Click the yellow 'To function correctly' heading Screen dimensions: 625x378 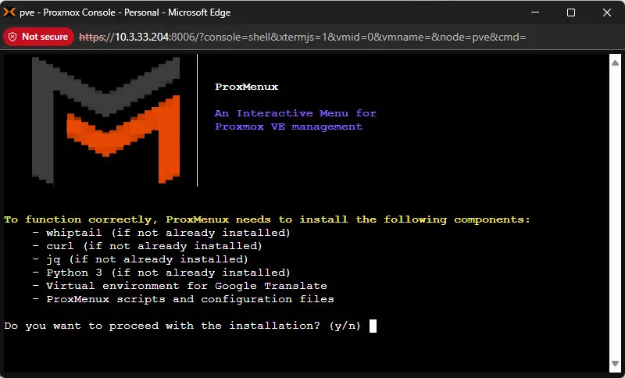click(267, 219)
